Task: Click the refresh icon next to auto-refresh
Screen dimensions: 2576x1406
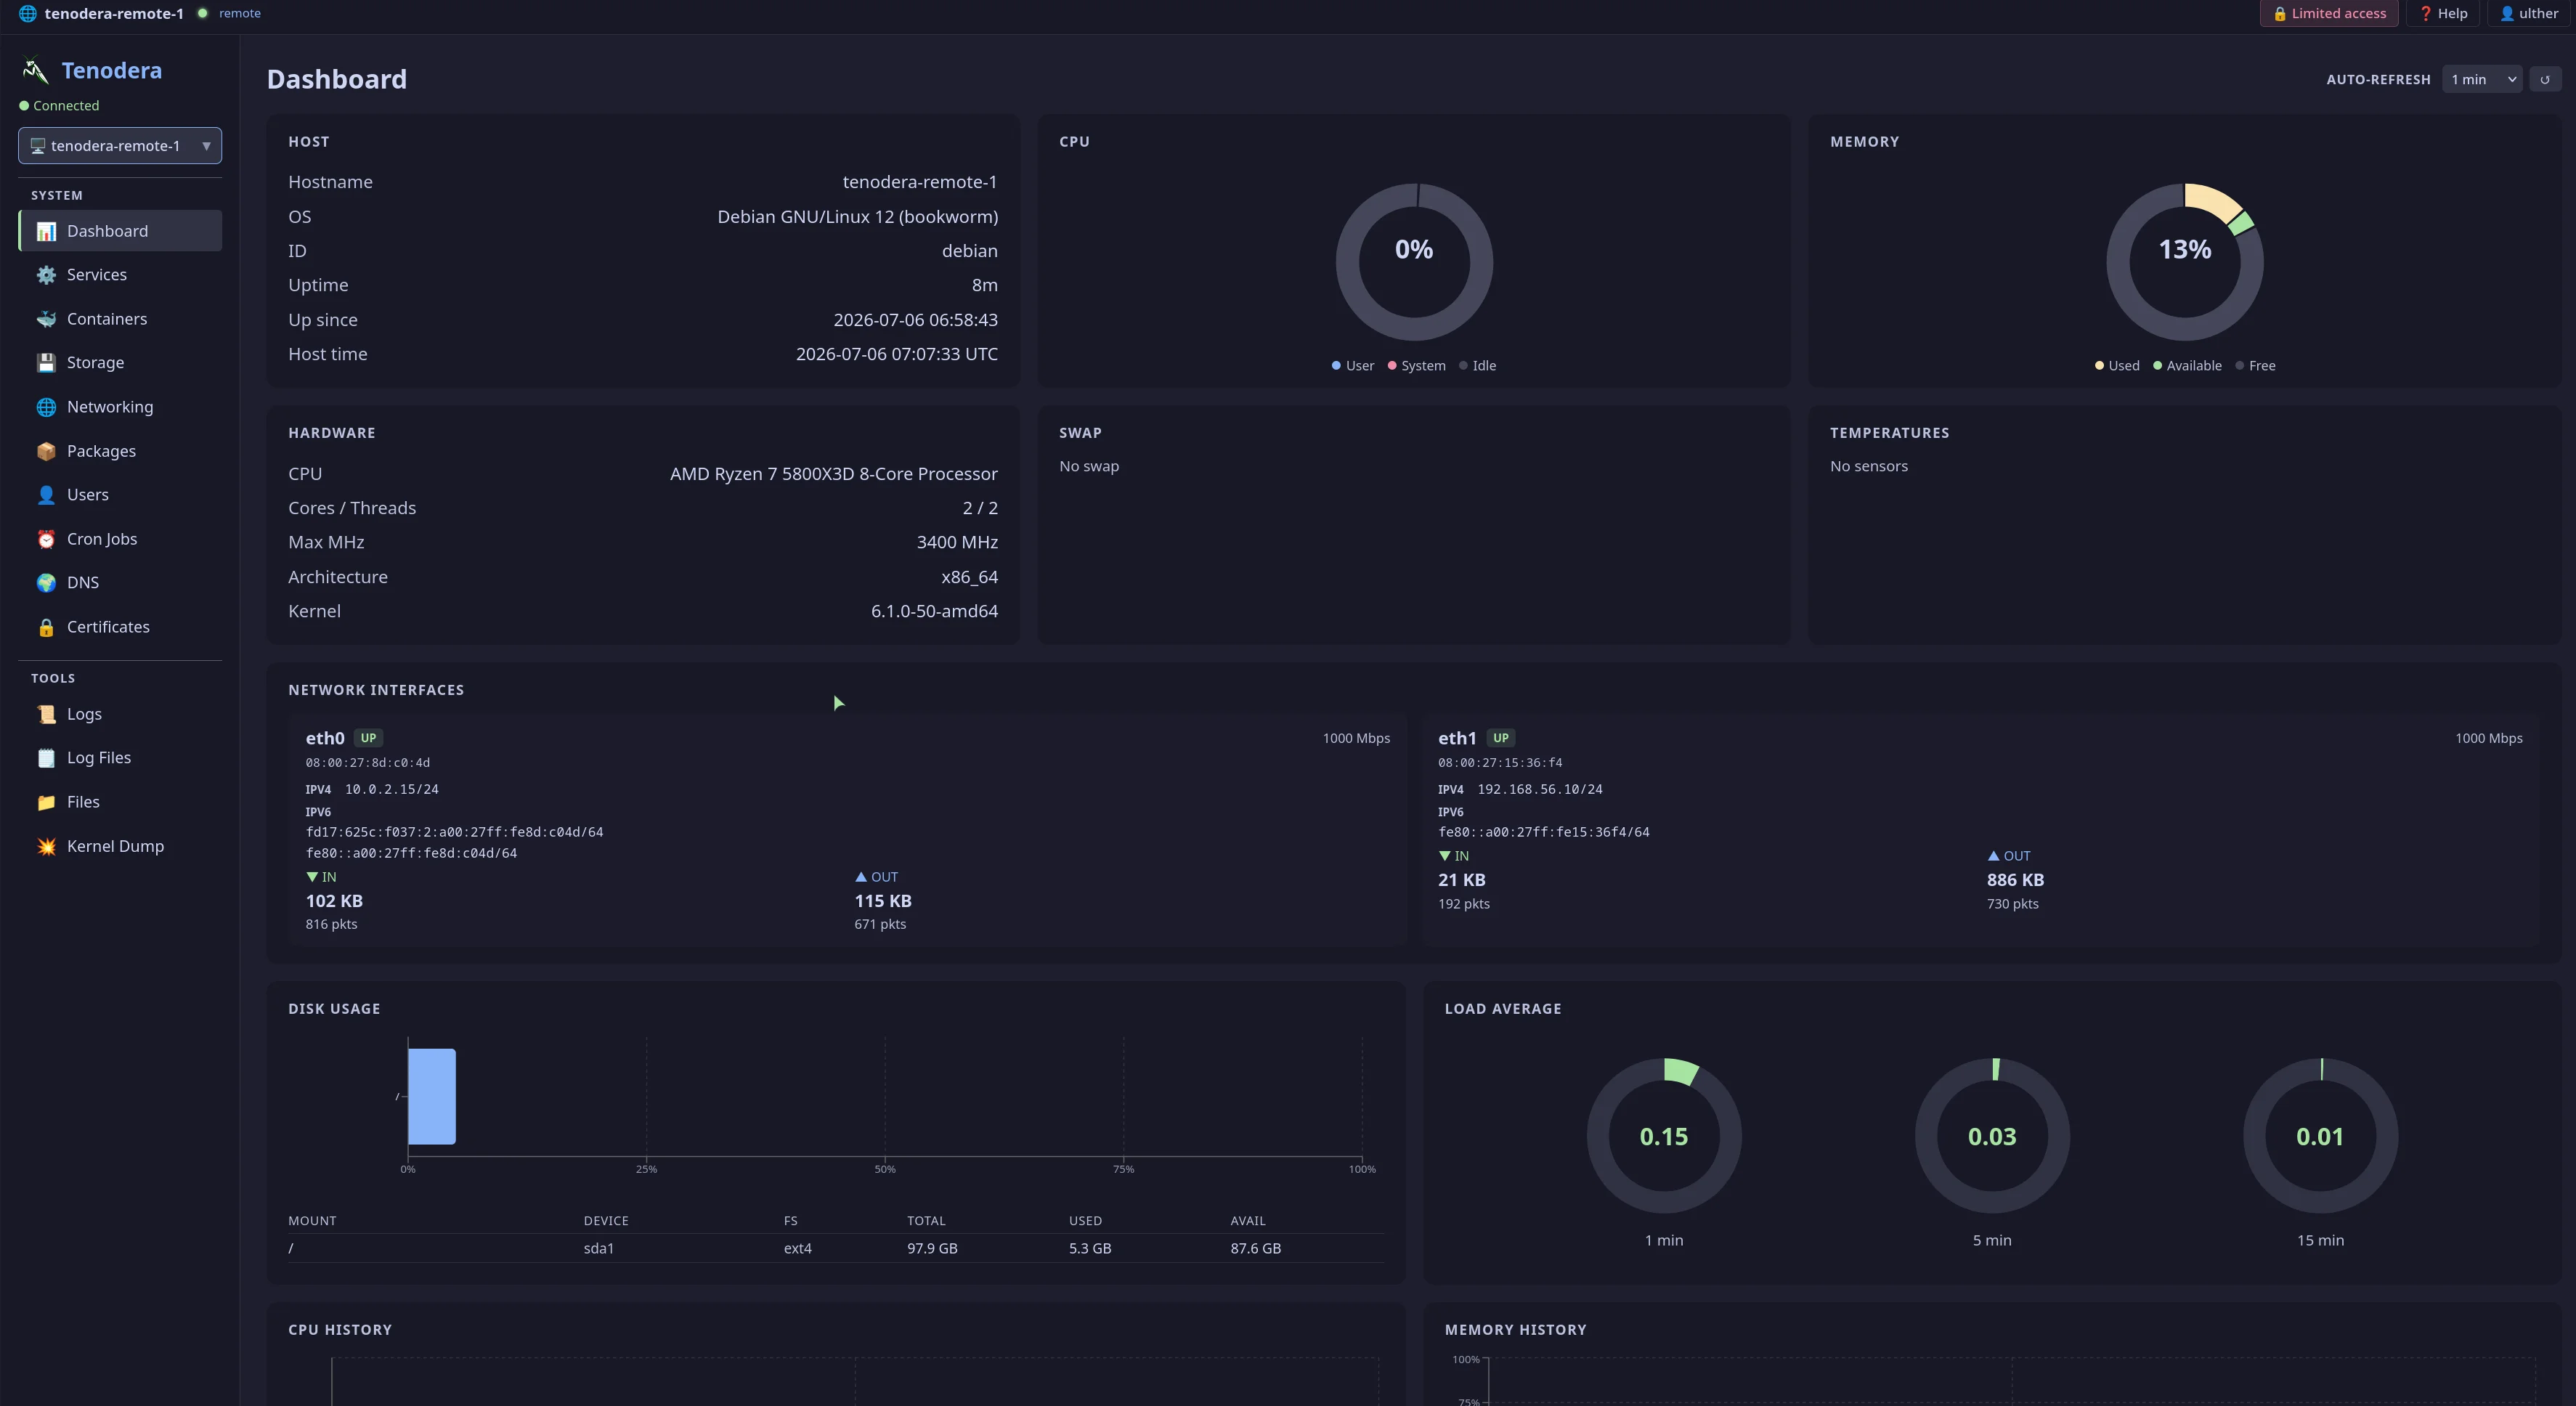Action: 2545,79
